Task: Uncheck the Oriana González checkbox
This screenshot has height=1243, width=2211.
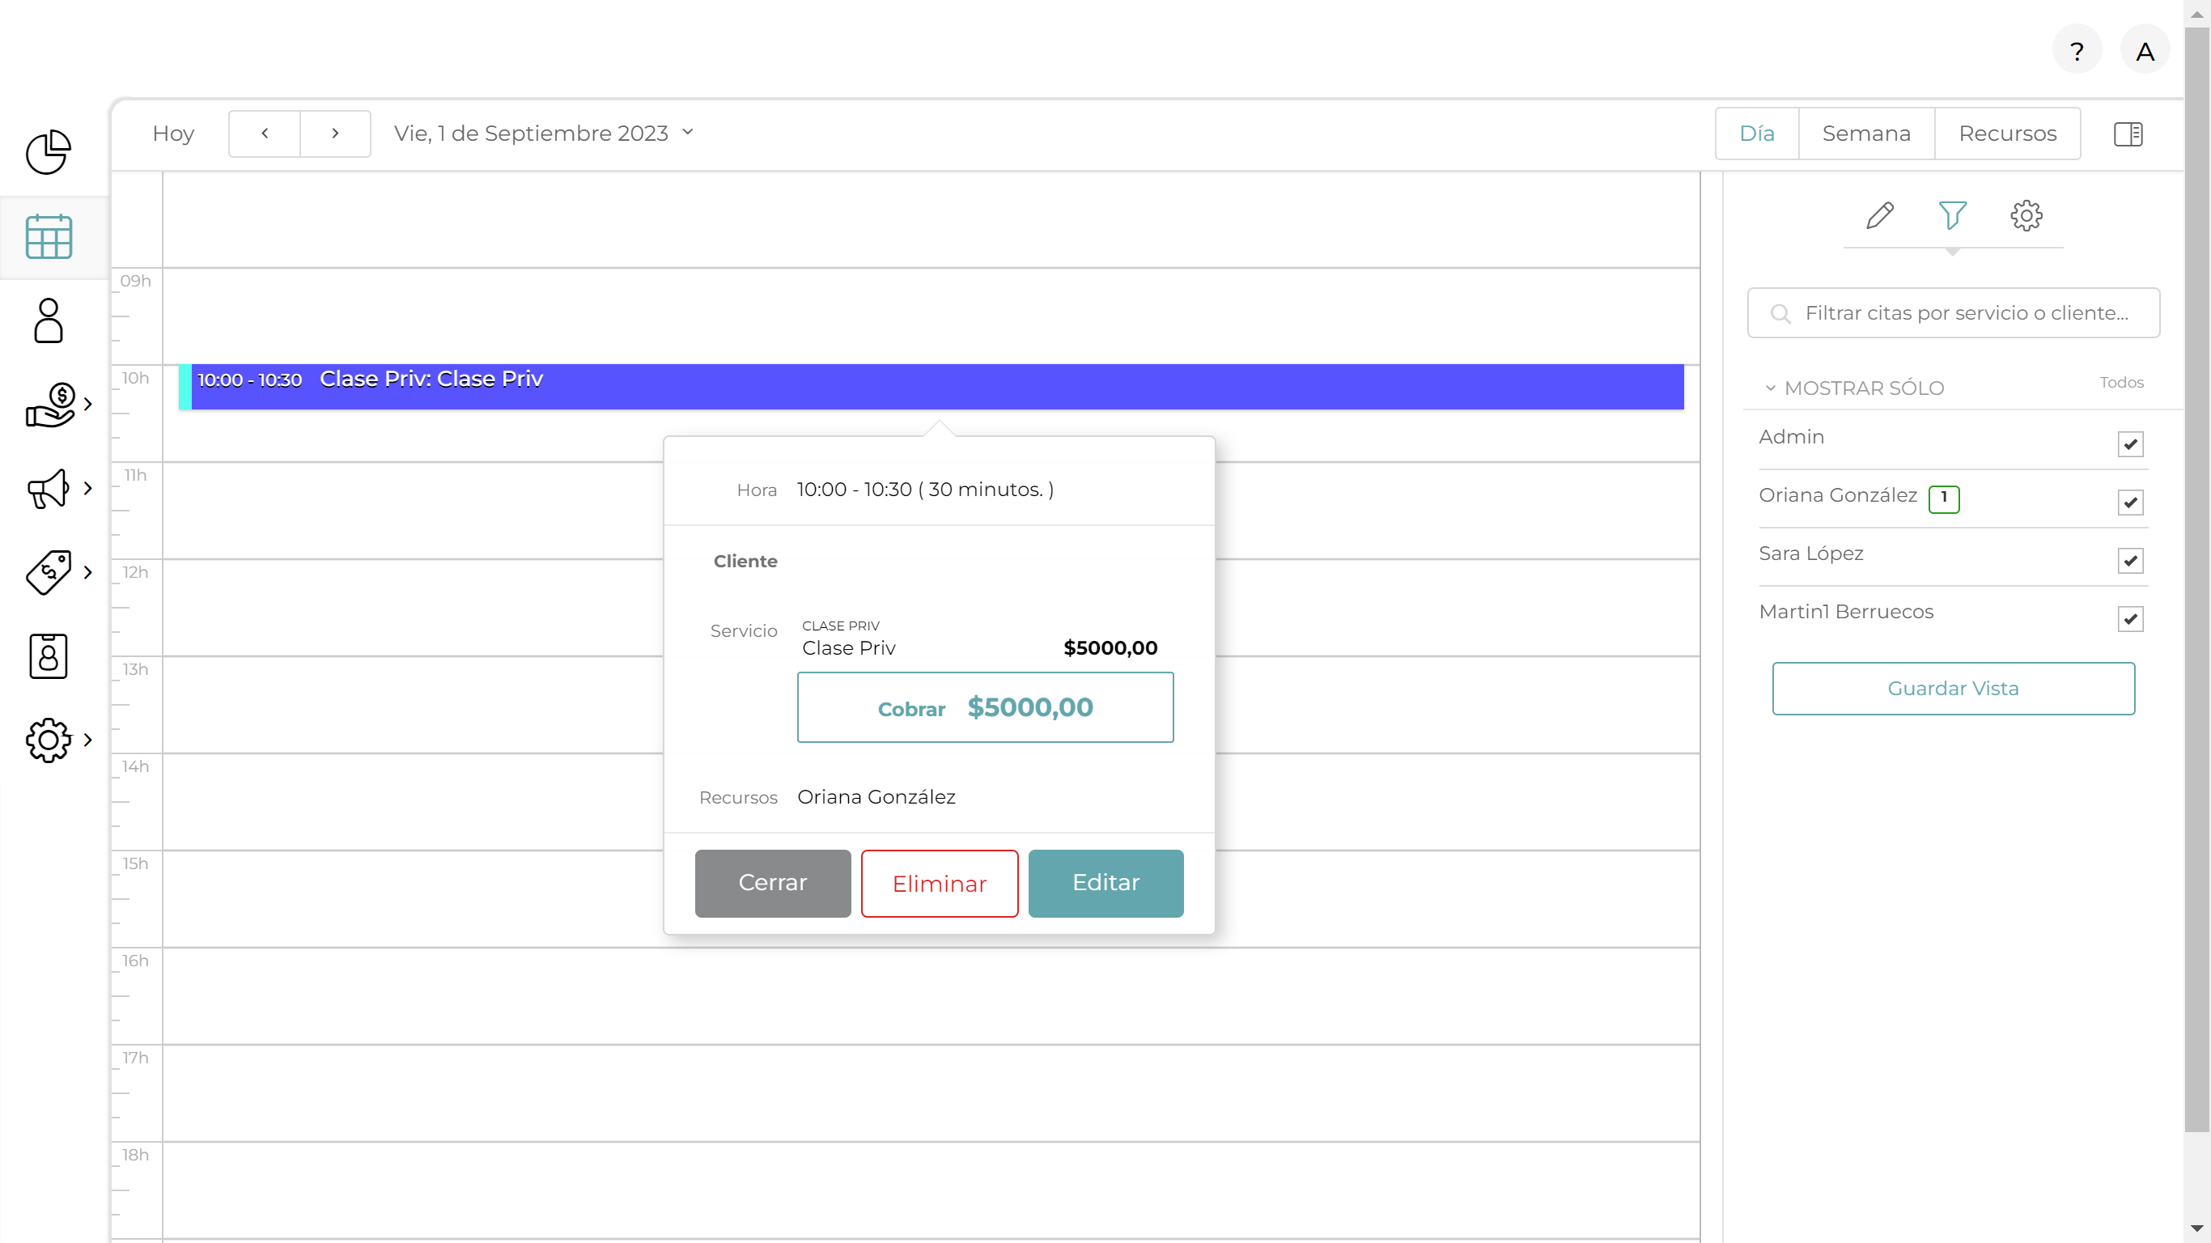Action: [2130, 503]
